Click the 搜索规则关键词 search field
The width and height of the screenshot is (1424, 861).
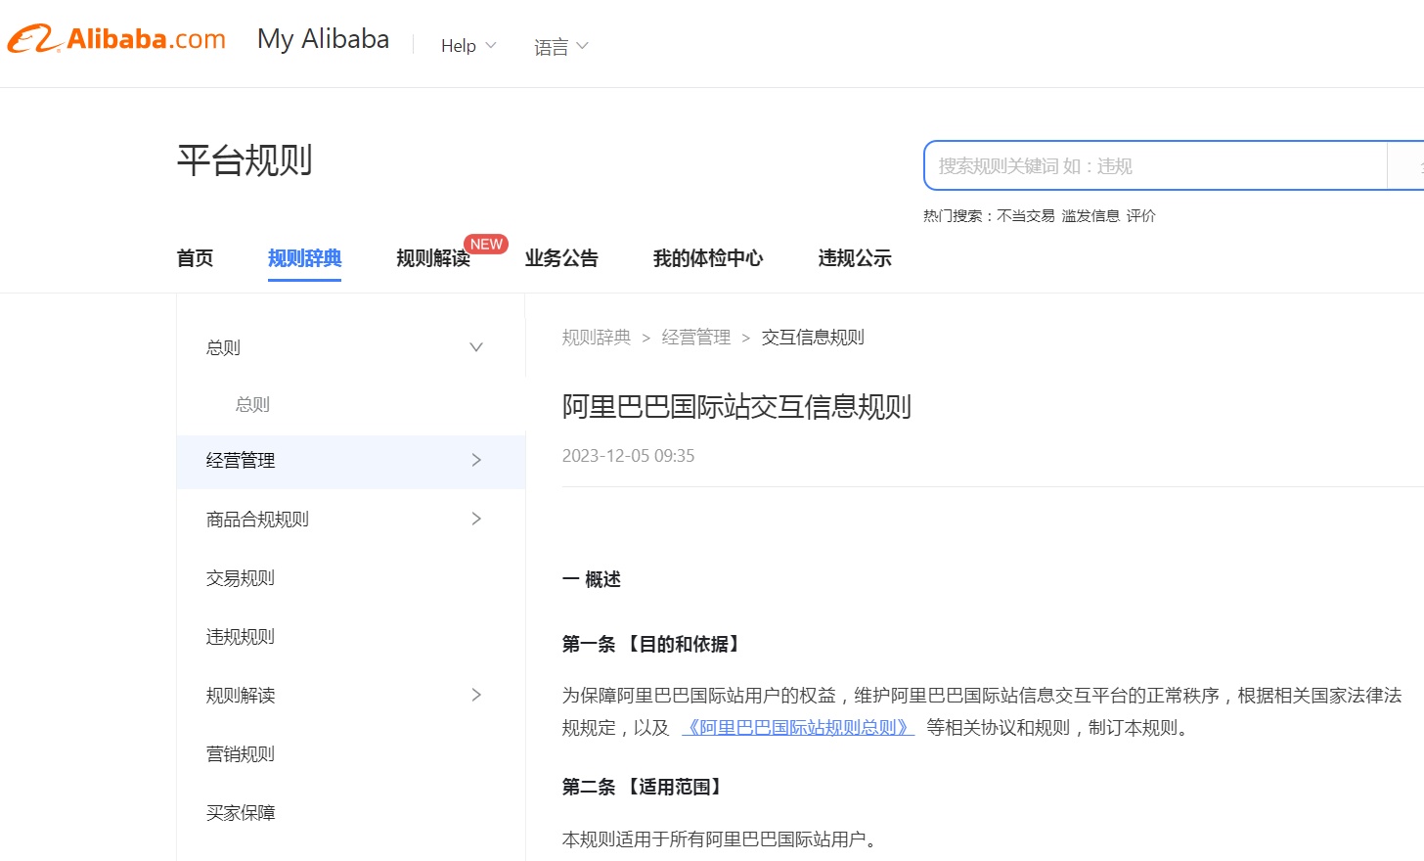pyautogui.click(x=1155, y=166)
